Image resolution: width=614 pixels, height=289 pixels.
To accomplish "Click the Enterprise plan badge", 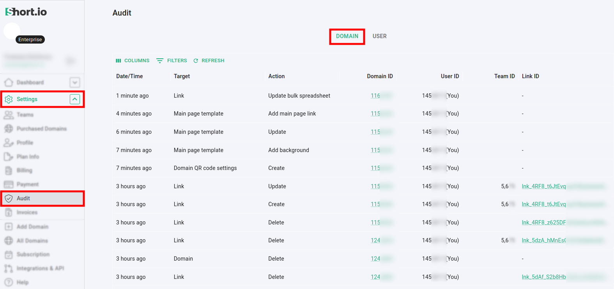I will pyautogui.click(x=30, y=40).
